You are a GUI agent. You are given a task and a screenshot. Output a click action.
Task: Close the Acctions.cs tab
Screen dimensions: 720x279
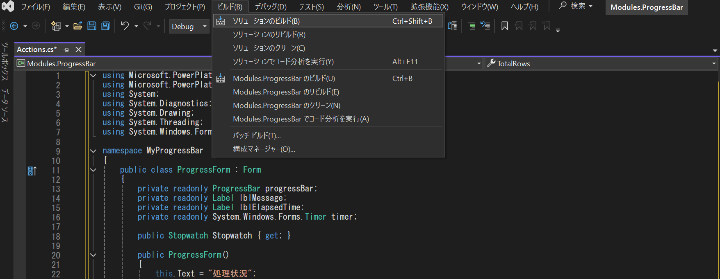tap(78, 49)
